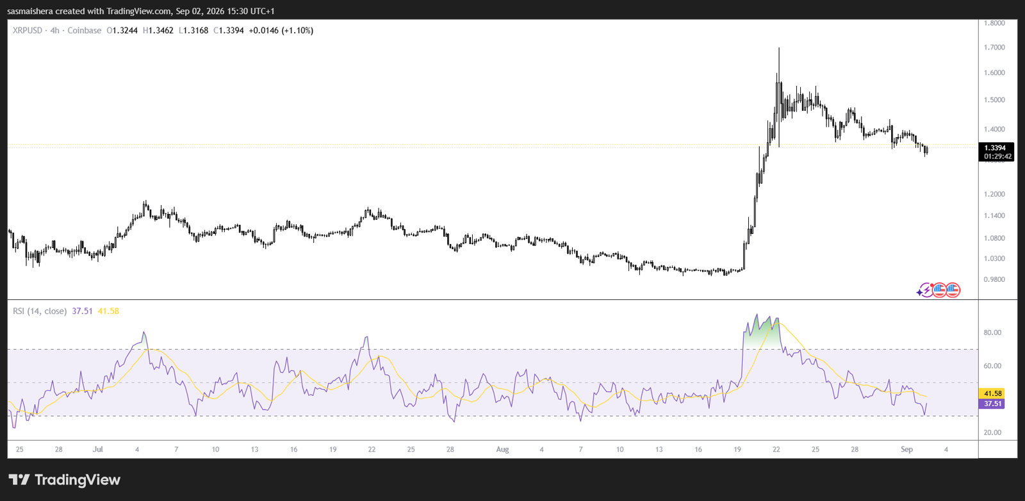Image resolution: width=1025 pixels, height=501 pixels.
Task: Click the purple 37.51 tag on RSI scale
Action: (992, 404)
